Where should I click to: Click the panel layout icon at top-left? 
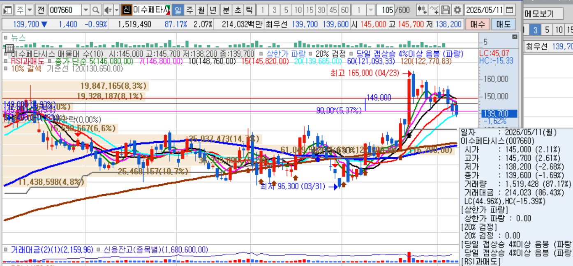(x=7, y=10)
